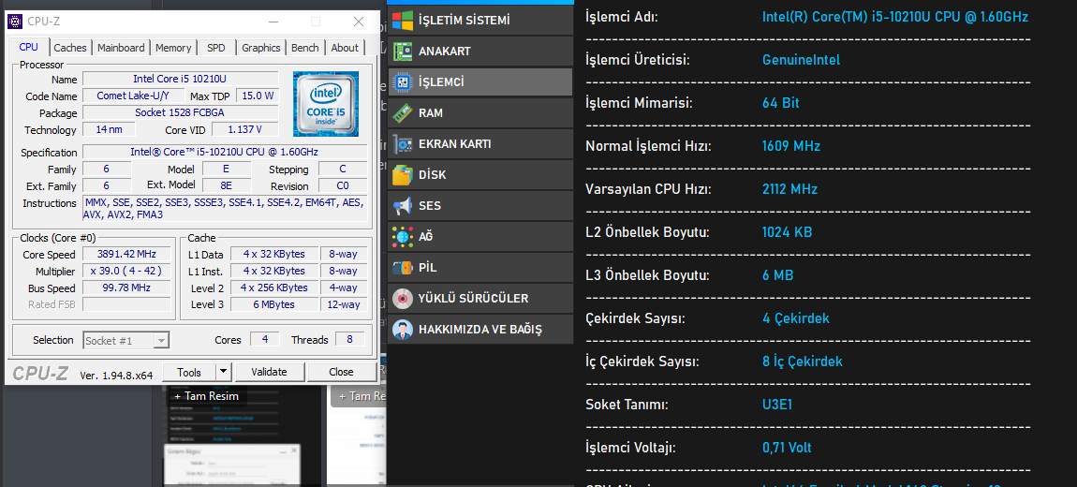Click the Specification field in CPU-Z
The height and width of the screenshot is (487, 1077).
225,152
